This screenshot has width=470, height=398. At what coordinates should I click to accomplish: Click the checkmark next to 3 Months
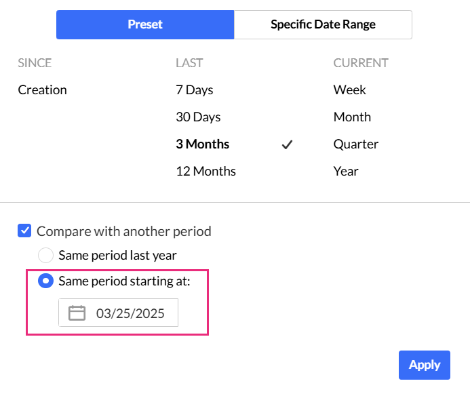click(287, 144)
